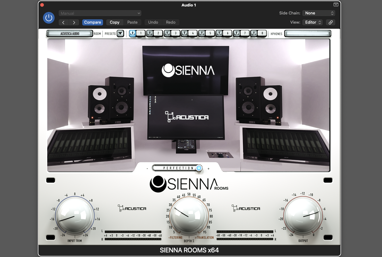
Task: Click the chain link icon near View
Action: pos(330,22)
